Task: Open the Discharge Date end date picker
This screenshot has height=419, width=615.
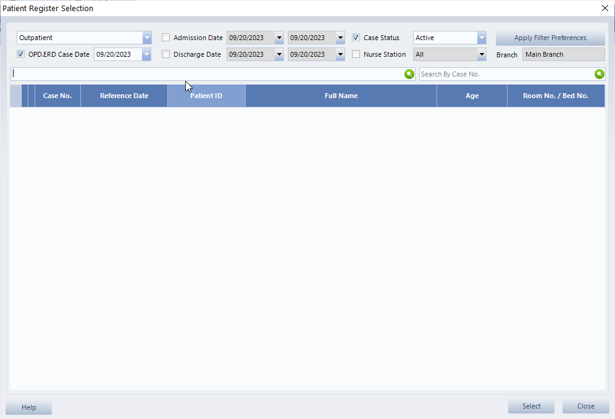Action: tap(340, 54)
